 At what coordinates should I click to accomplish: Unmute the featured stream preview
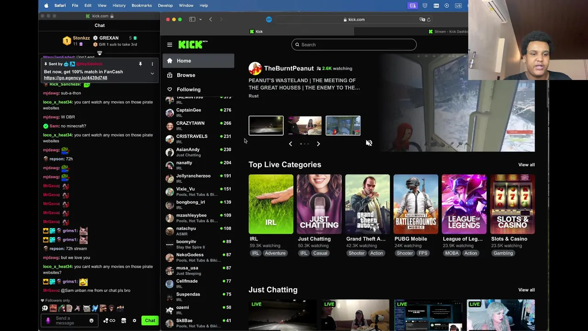(369, 143)
